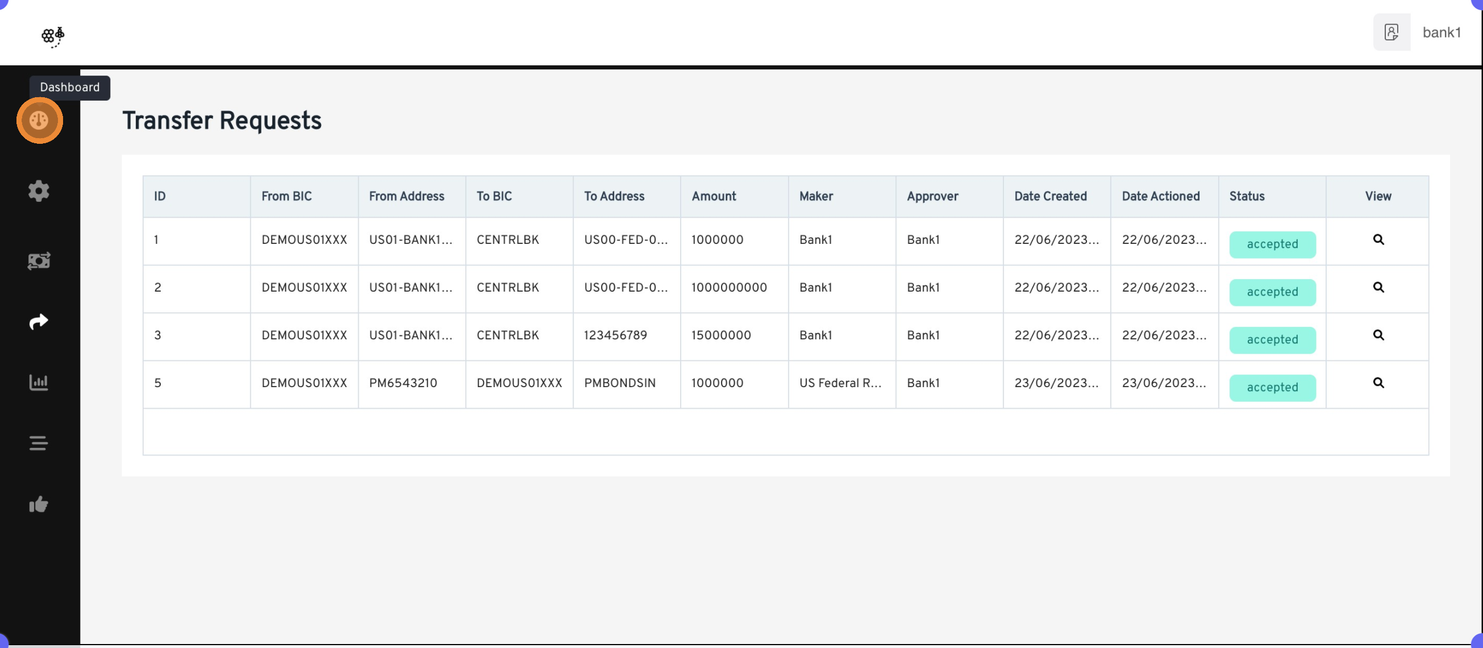Select From Address PM6543210 cell
The image size is (1483, 648).
point(411,384)
